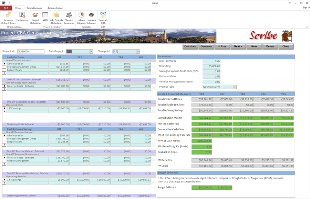Open the Customize Quick Access Toolbar arrow
310x199 pixels.
click(x=10, y=3)
